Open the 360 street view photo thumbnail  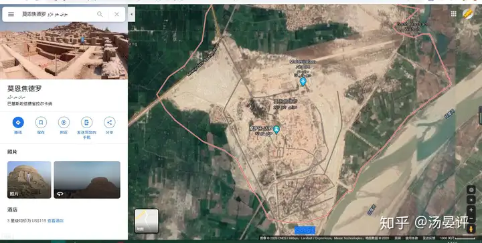[87, 180]
